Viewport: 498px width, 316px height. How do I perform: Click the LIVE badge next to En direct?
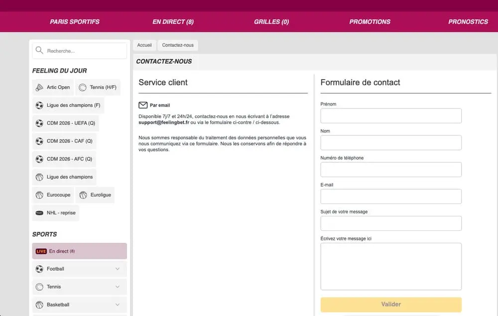point(41,251)
